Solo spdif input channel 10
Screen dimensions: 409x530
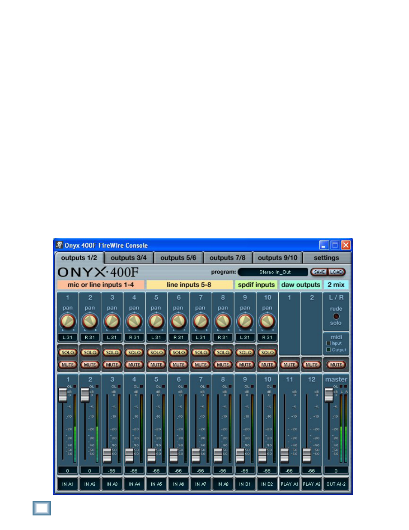click(x=268, y=352)
